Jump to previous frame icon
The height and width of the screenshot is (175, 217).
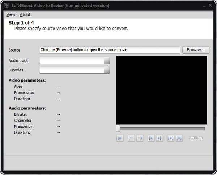point(151,138)
